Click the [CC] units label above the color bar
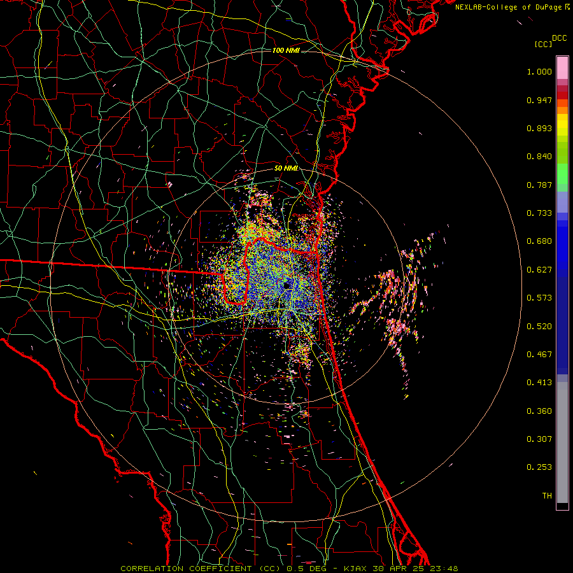This screenshot has width=573, height=573. [x=543, y=44]
